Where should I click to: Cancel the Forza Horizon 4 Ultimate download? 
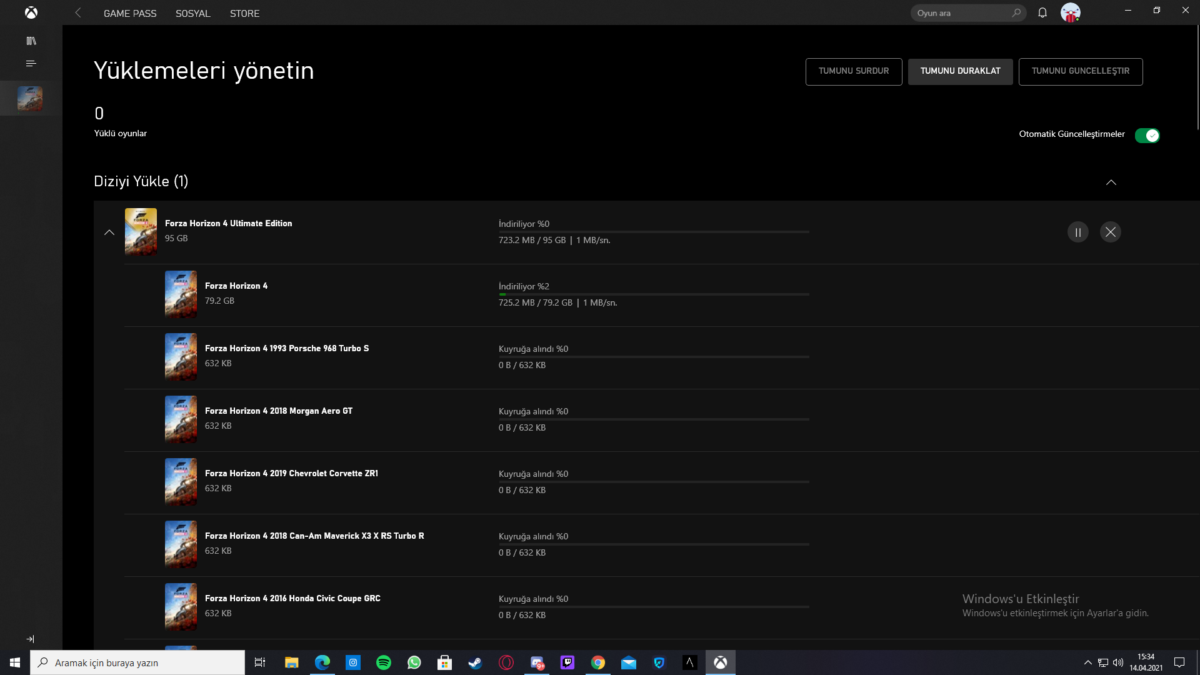point(1111,232)
